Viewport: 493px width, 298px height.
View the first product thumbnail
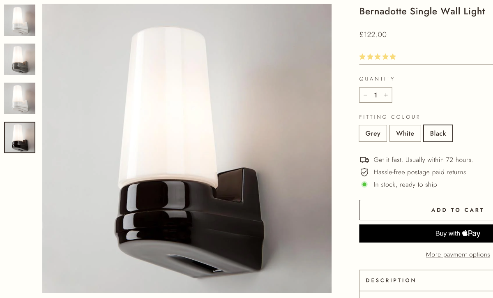[20, 20]
